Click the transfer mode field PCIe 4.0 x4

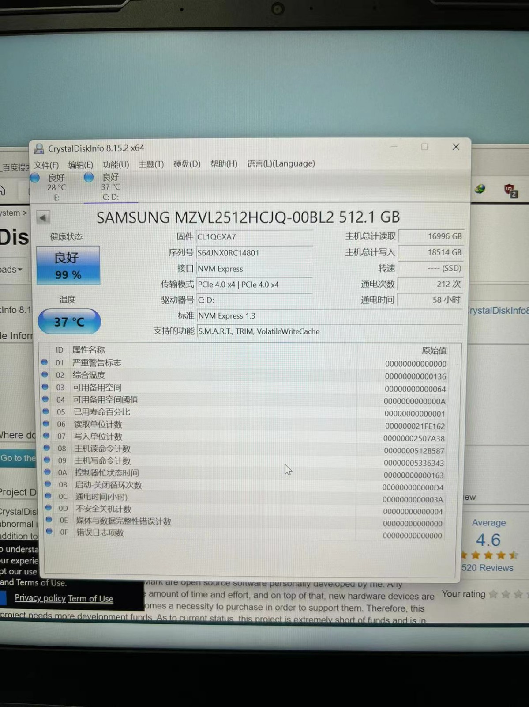click(255, 285)
